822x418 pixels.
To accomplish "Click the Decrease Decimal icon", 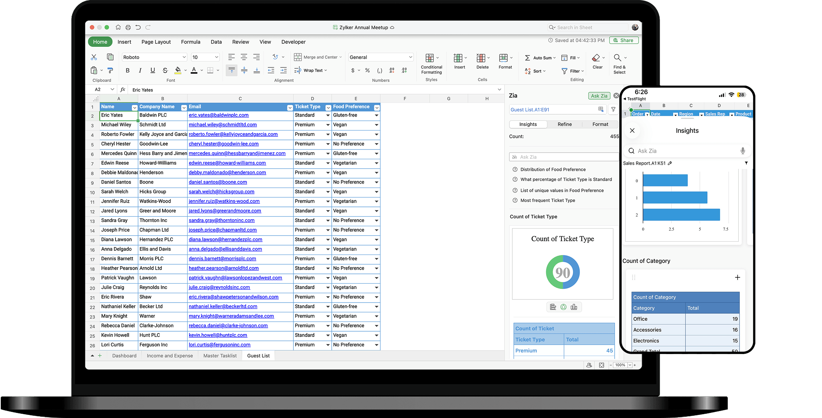I will (x=392, y=71).
